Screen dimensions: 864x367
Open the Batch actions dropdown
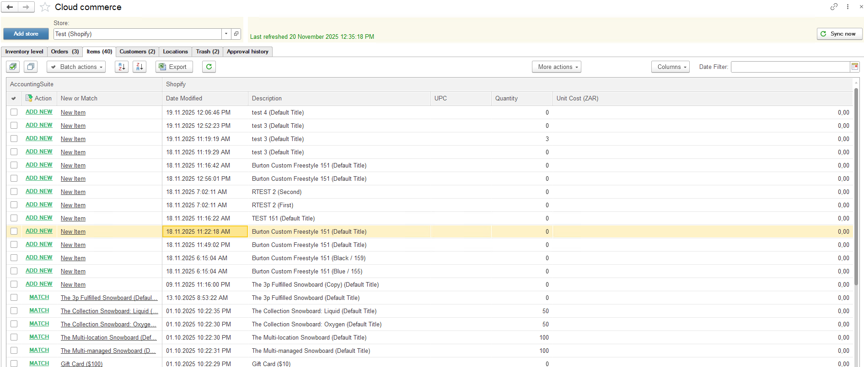(x=76, y=67)
